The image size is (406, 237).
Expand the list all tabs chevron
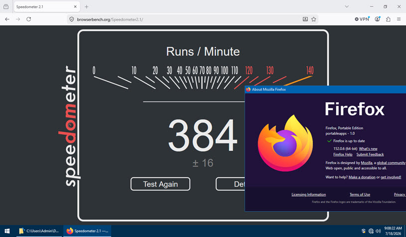[347, 6]
